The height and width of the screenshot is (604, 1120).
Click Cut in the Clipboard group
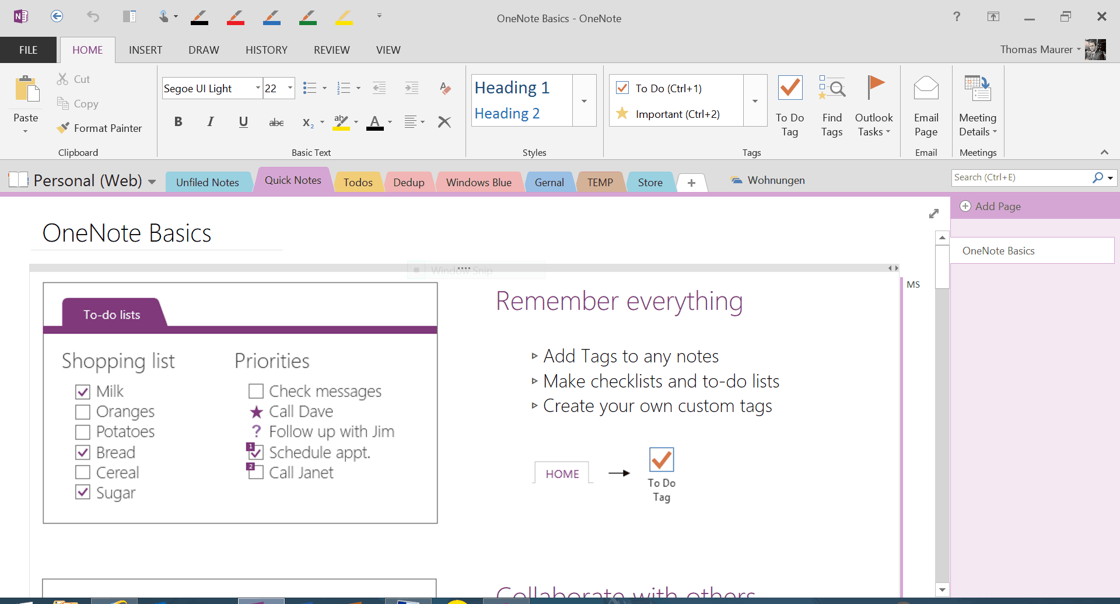(73, 79)
